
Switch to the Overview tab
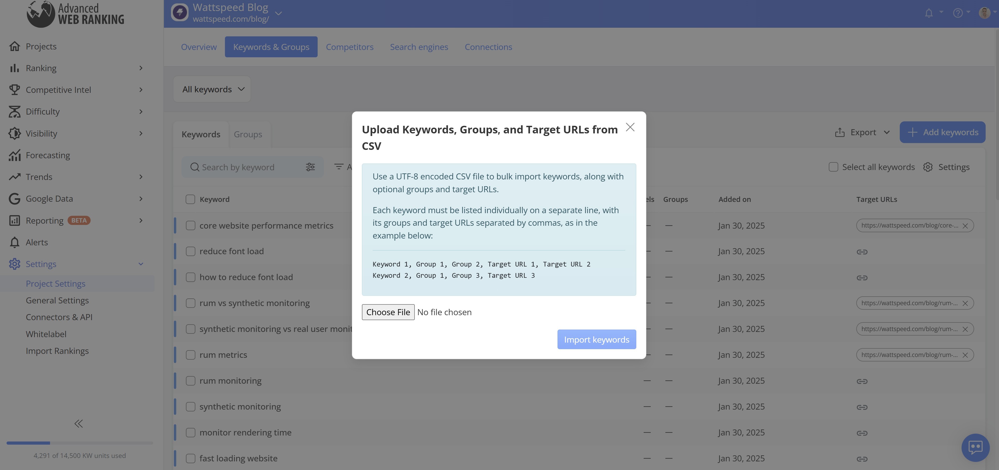tap(198, 47)
